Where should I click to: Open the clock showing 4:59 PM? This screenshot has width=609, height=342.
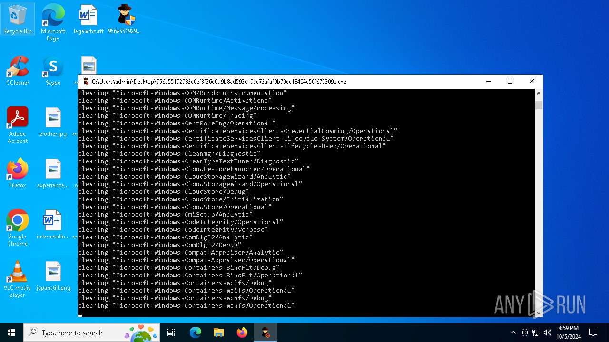click(568, 332)
